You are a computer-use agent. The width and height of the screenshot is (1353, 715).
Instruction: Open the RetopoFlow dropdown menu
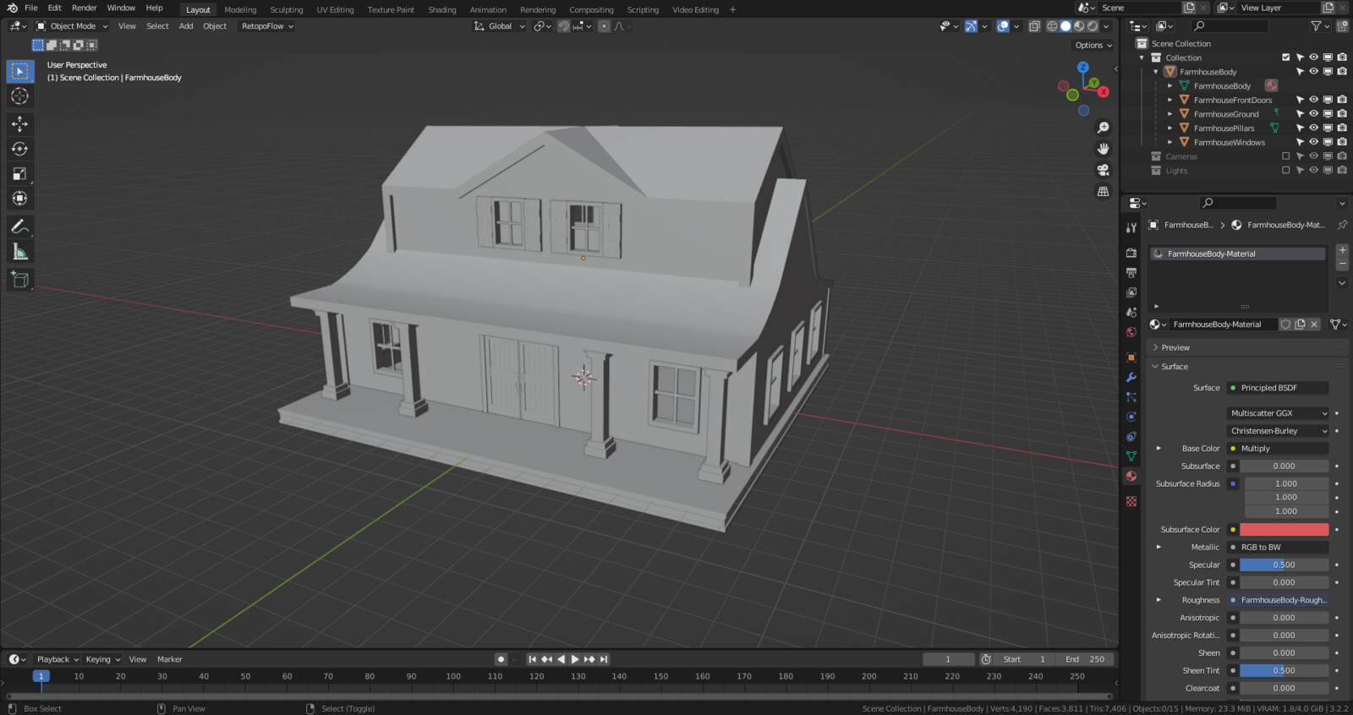pos(267,26)
